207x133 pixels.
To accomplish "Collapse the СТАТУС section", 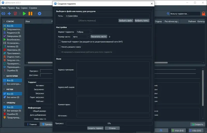I will coord(4,21).
